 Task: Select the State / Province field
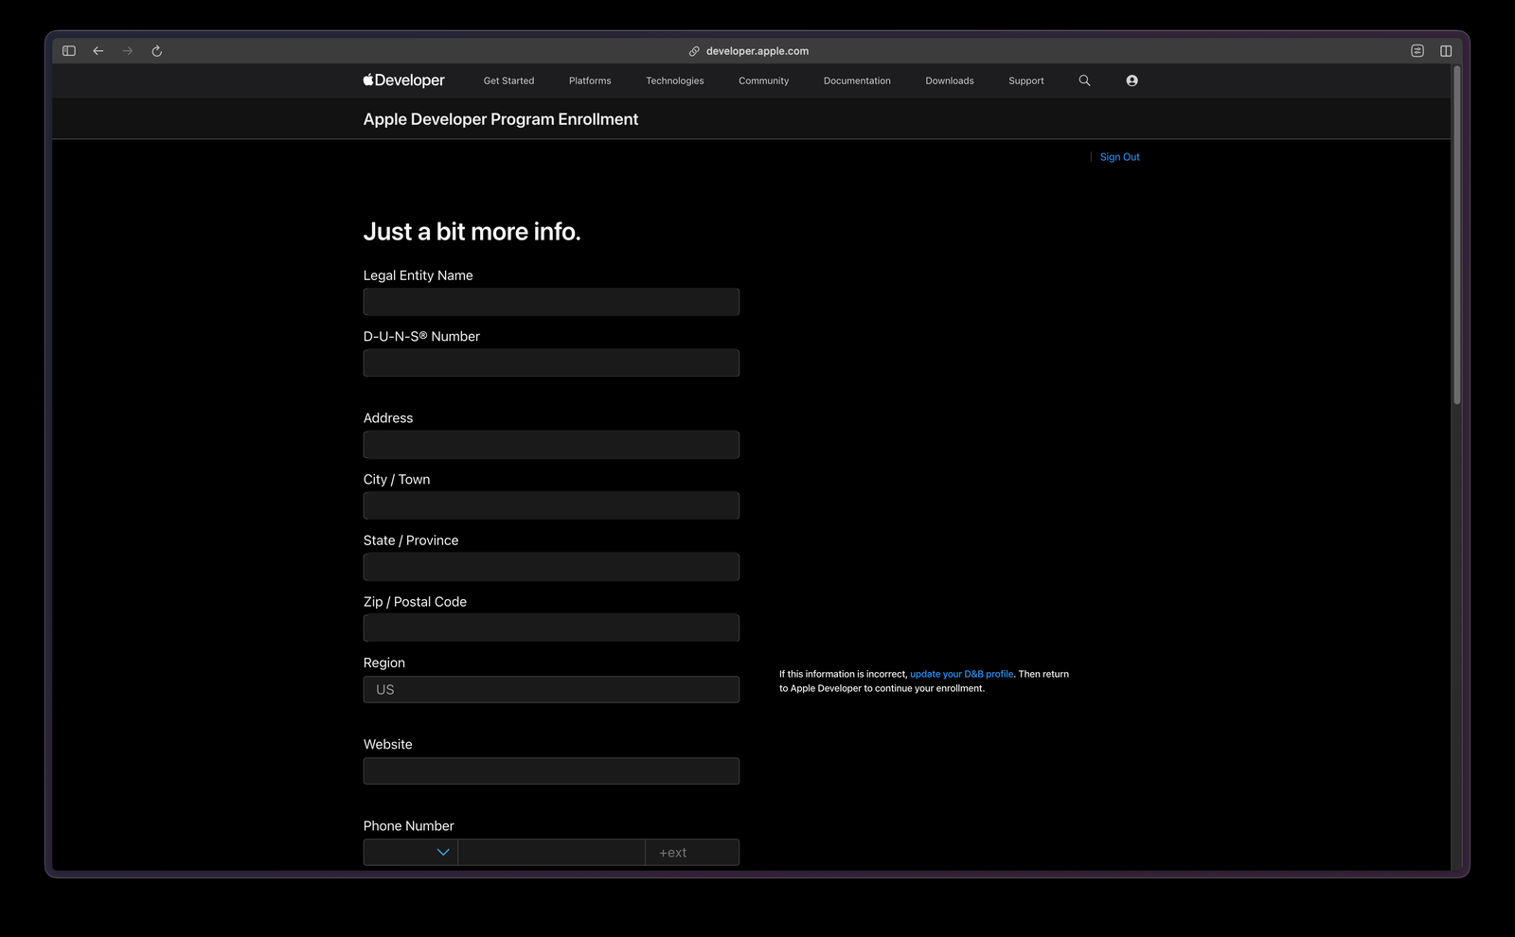click(551, 567)
